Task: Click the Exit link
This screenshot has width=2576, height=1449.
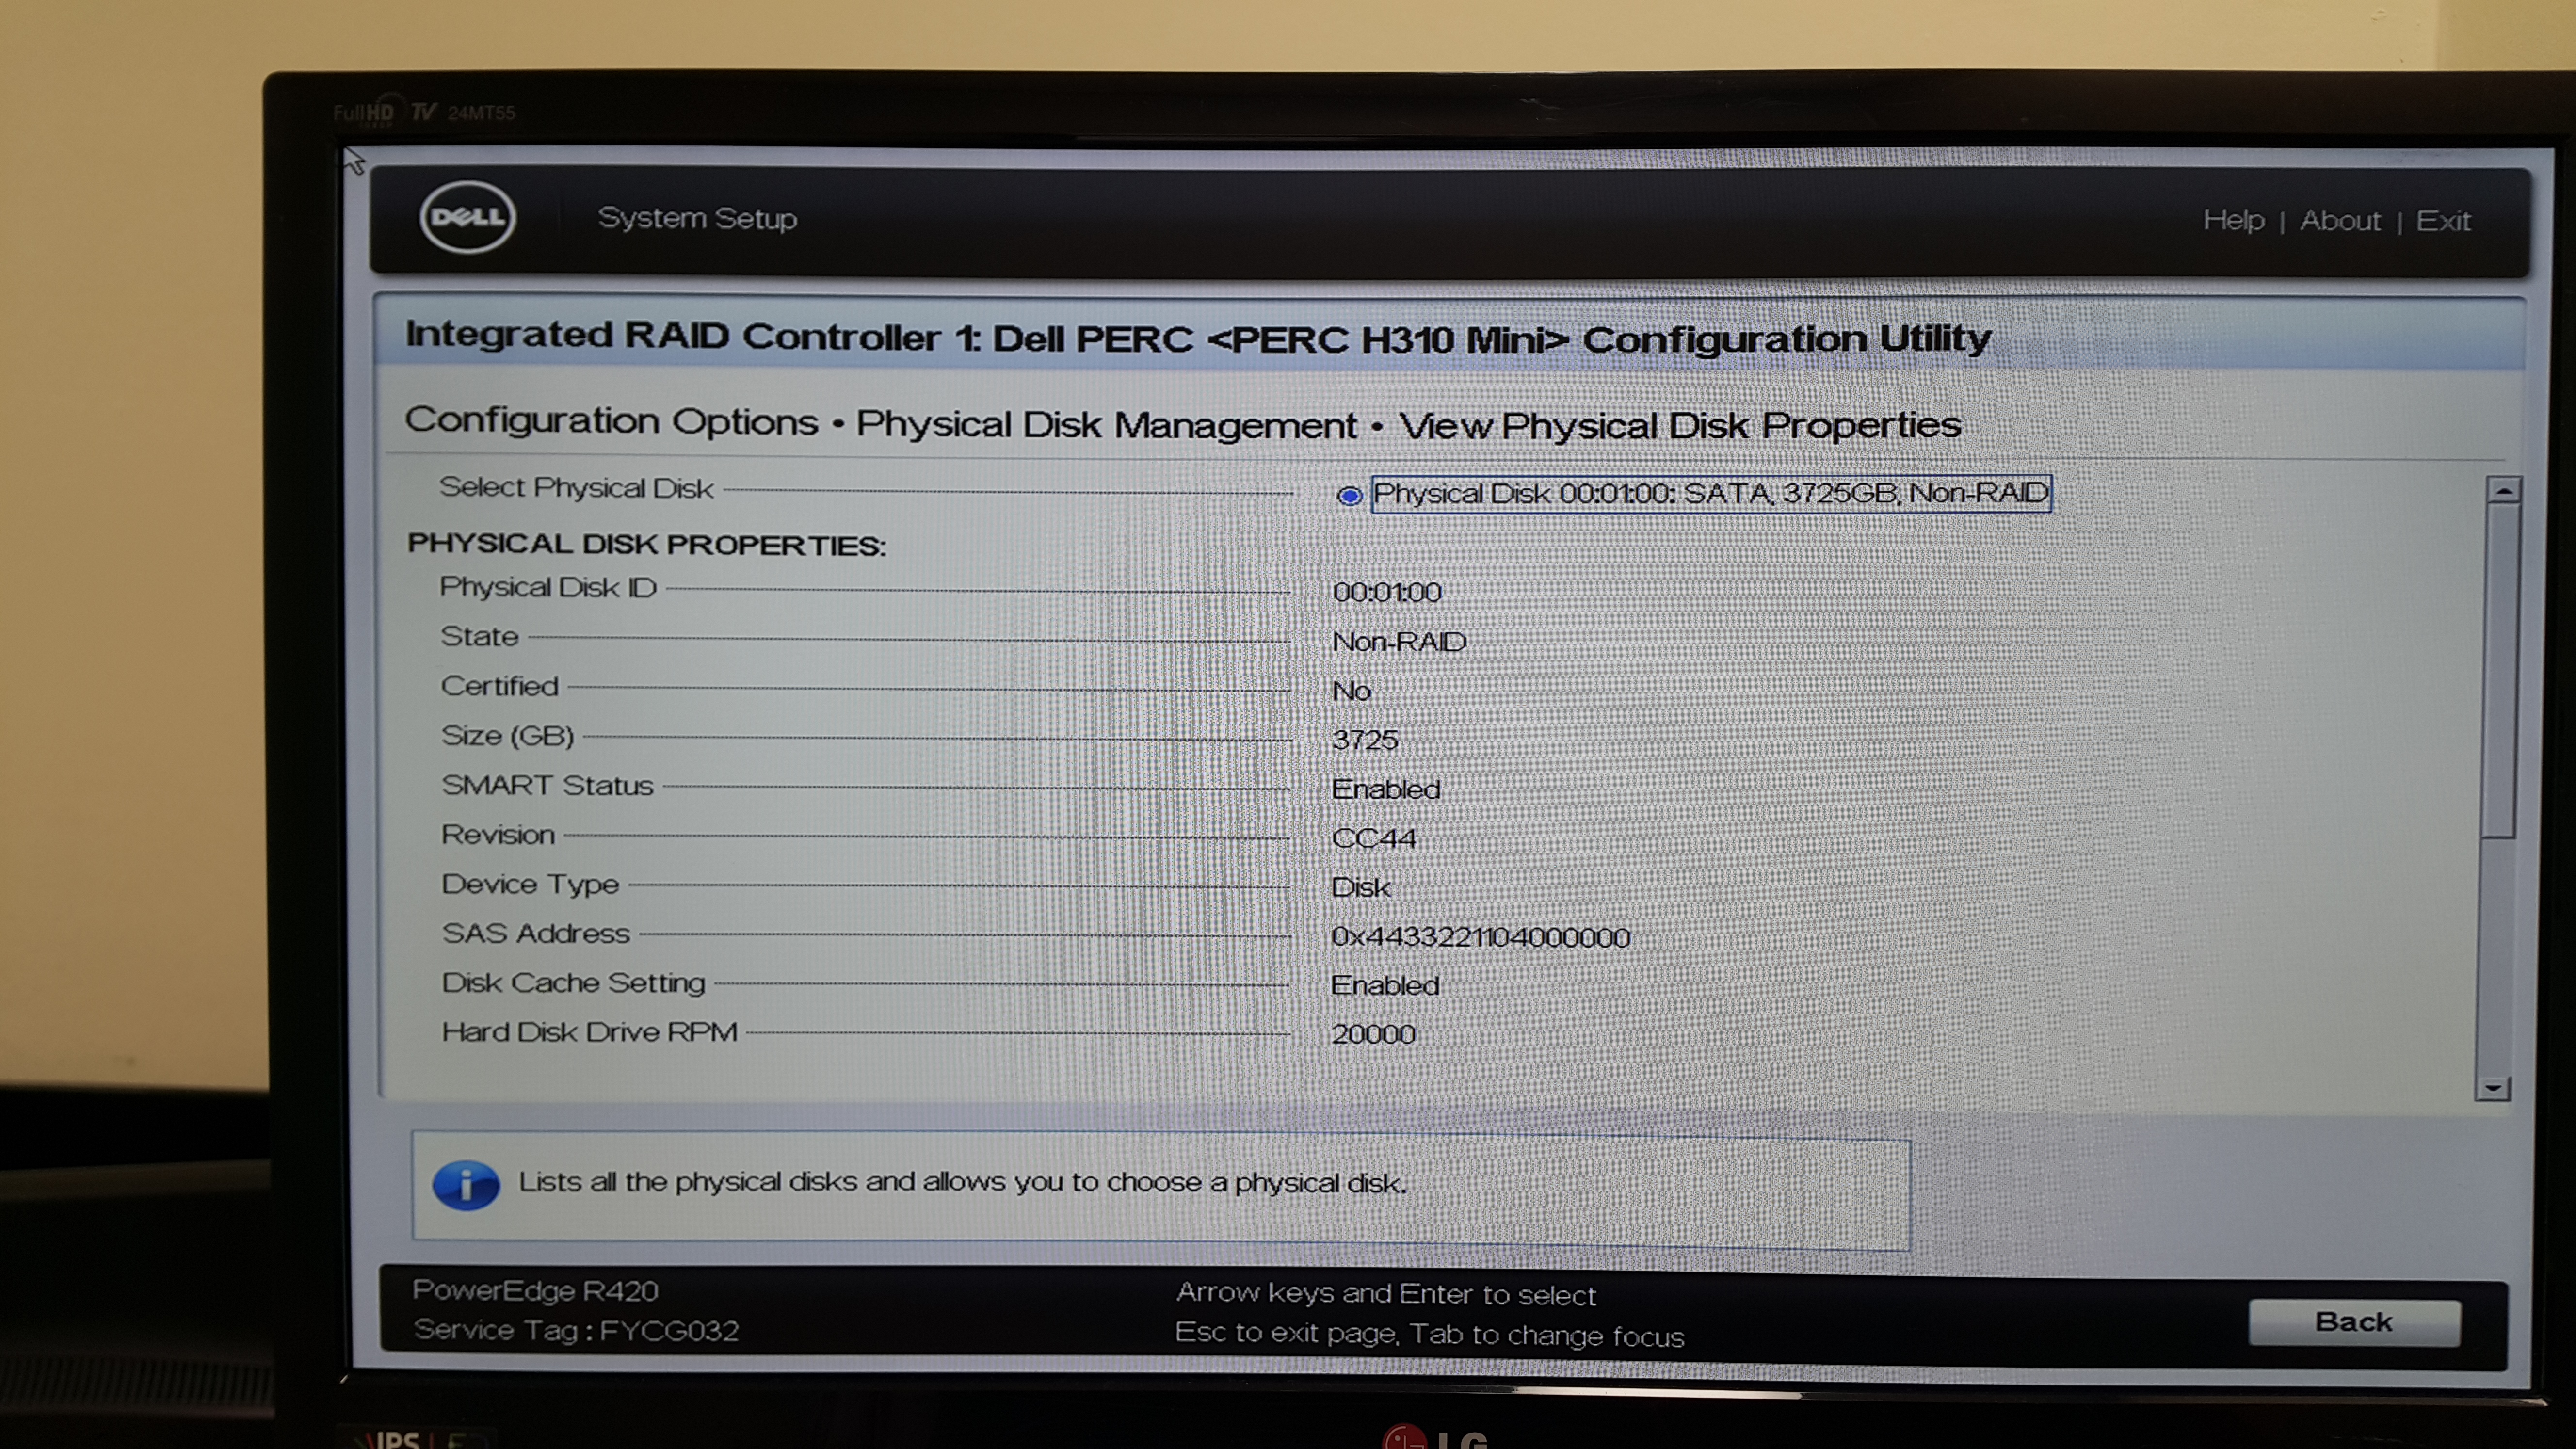Action: (x=2442, y=221)
